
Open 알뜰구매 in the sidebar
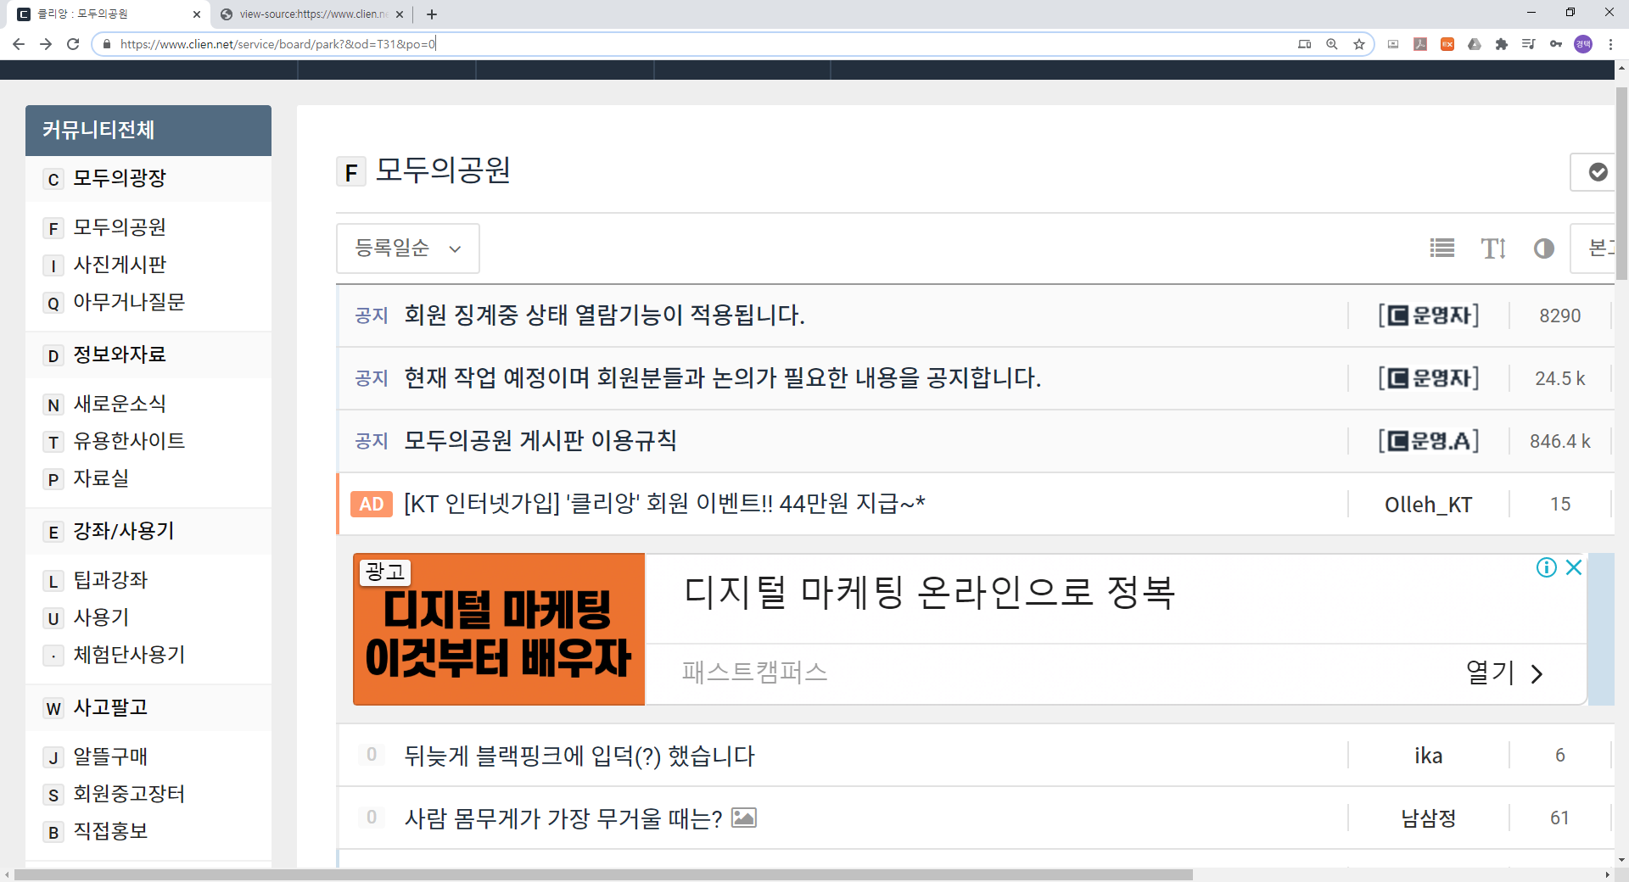coord(110,756)
